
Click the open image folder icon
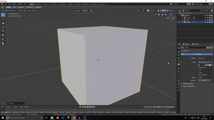coord(210,65)
